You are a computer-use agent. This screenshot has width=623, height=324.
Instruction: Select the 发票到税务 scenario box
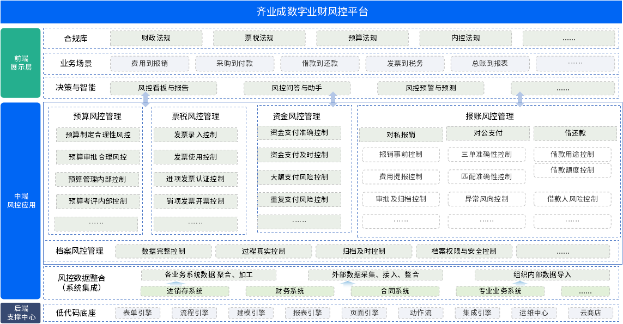(405, 64)
